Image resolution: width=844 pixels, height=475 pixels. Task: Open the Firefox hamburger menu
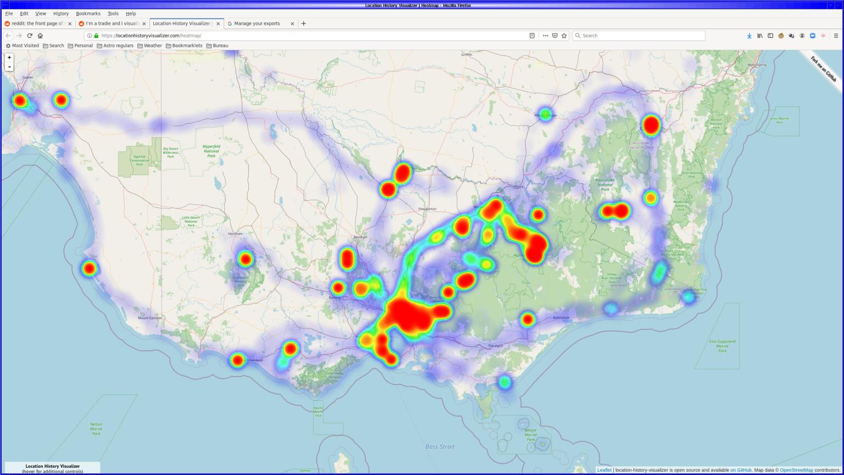pyautogui.click(x=836, y=36)
